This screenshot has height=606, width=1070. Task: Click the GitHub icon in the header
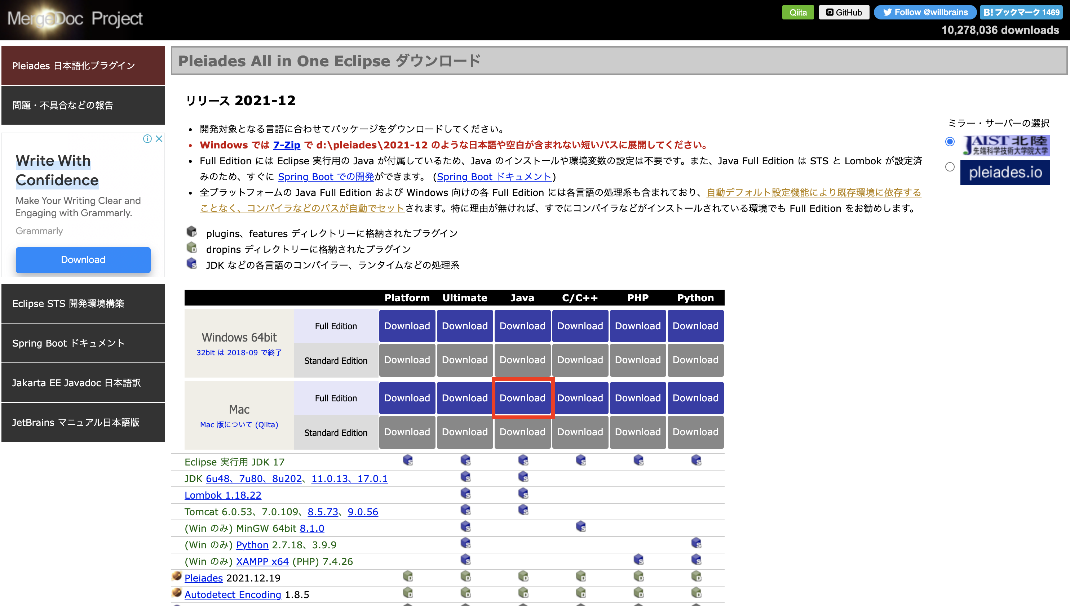(830, 12)
